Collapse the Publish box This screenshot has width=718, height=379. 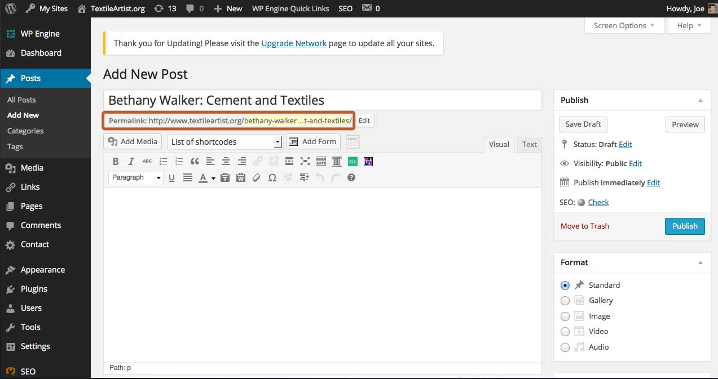(x=700, y=101)
